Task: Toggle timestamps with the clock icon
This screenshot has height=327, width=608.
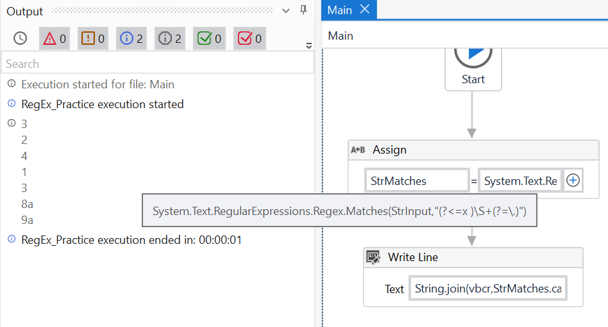Action: pyautogui.click(x=21, y=38)
